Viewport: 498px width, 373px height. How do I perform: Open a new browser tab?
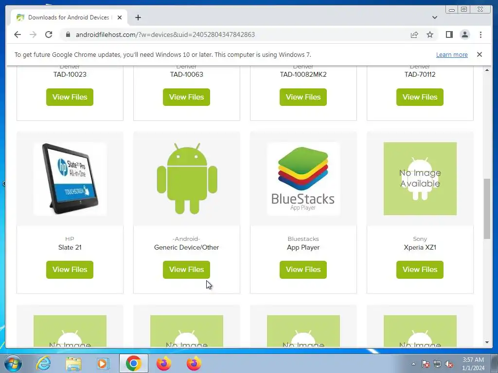point(138,17)
